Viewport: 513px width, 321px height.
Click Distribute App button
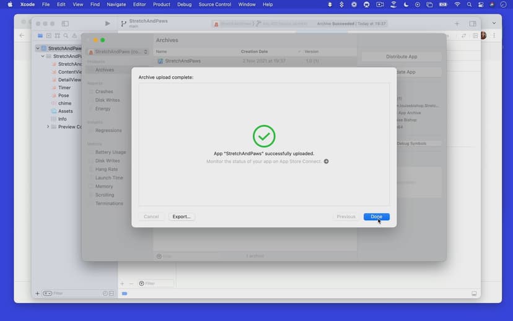401,57
